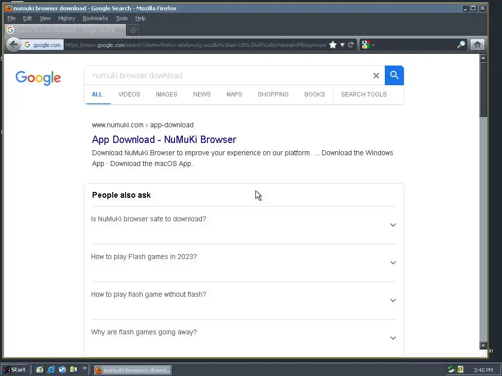Switch to BOOKS results
502x376 pixels.
coord(314,94)
